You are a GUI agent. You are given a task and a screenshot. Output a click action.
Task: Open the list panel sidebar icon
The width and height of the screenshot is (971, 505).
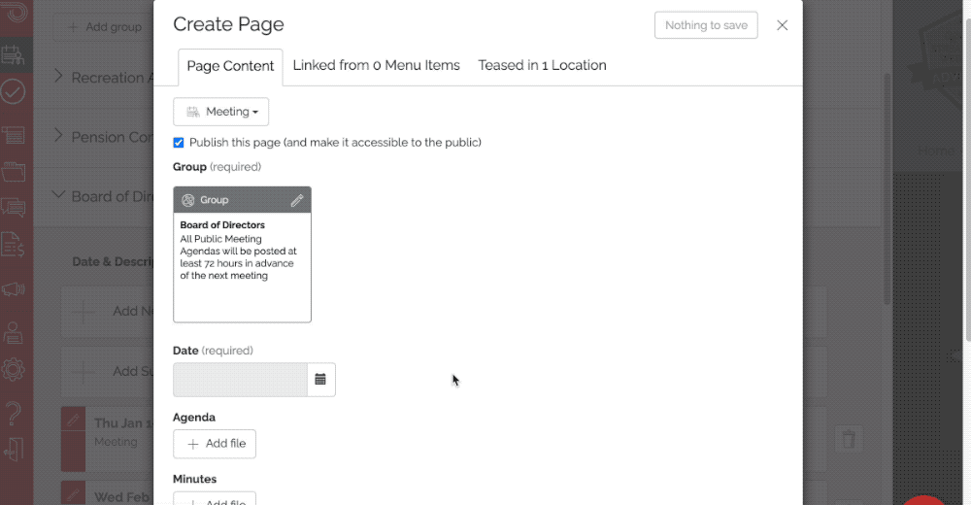(13, 134)
